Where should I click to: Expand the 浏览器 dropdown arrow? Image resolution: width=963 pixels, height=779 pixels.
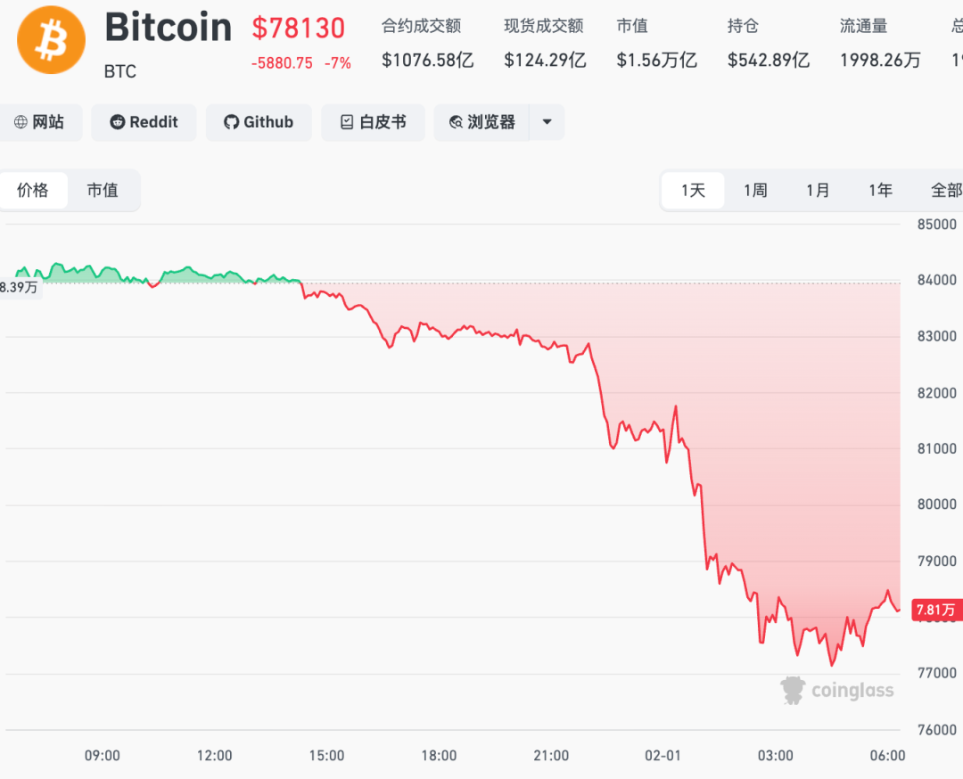pyautogui.click(x=547, y=122)
